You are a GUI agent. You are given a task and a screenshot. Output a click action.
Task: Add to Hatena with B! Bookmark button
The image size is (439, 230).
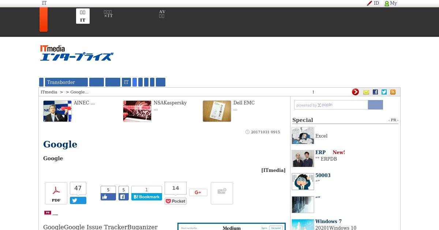coord(147,197)
